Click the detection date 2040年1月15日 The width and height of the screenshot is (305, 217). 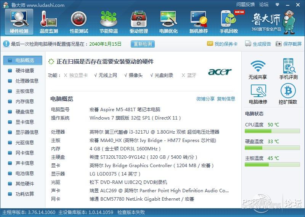coord(105,44)
